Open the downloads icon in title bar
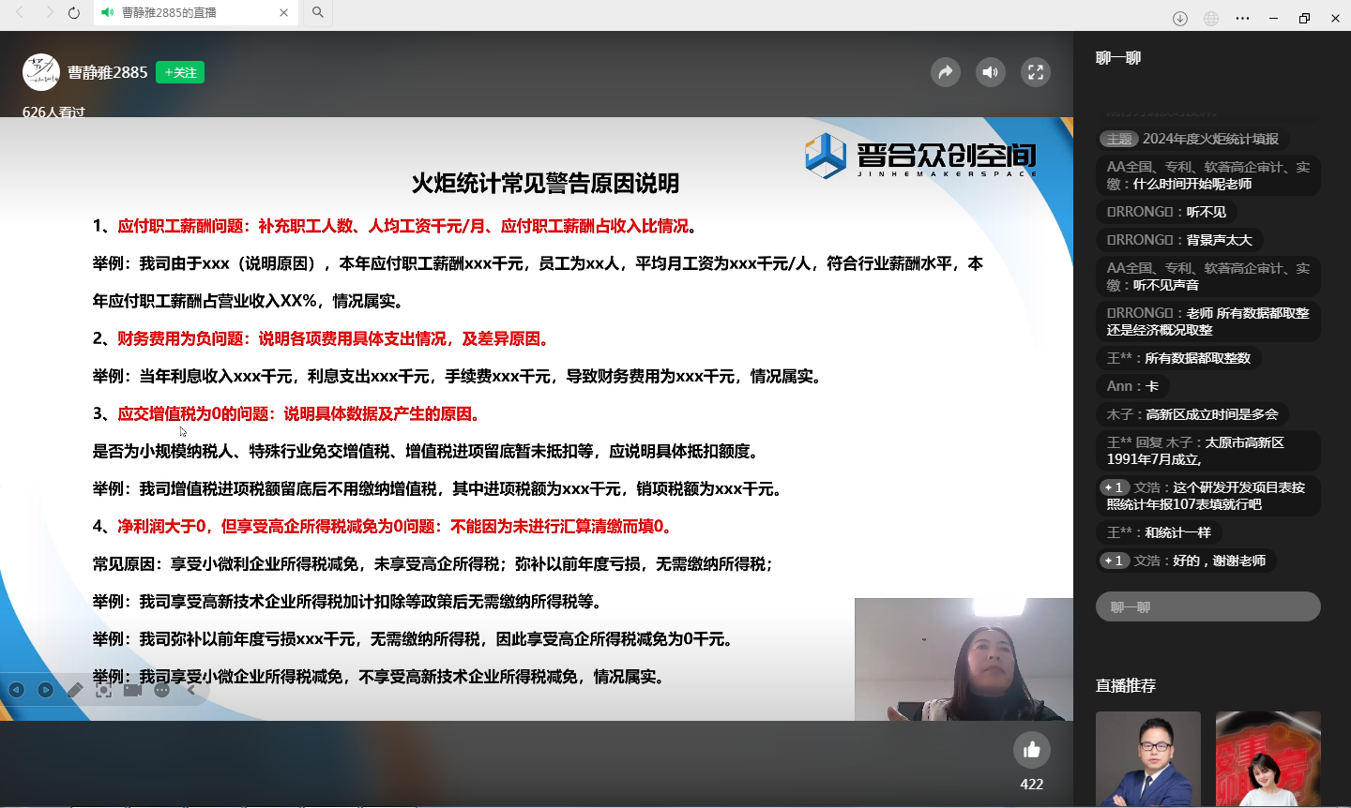 point(1180,19)
